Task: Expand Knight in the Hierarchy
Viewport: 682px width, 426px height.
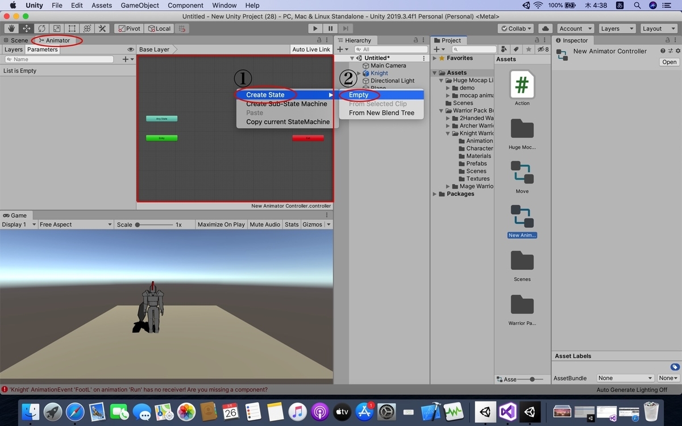Action: coord(359,73)
